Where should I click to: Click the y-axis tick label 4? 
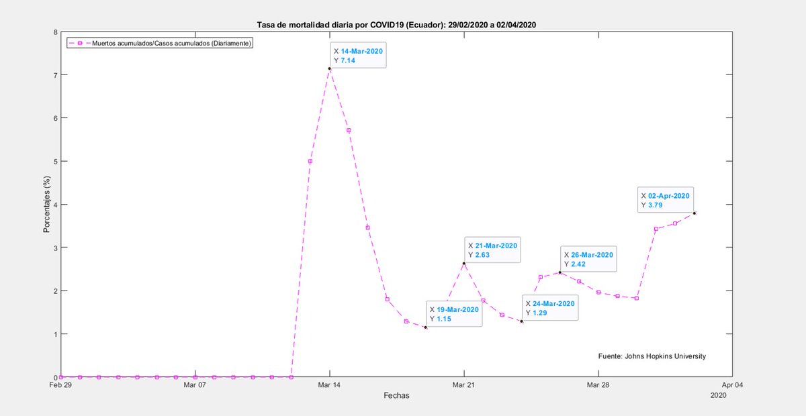pos(55,205)
